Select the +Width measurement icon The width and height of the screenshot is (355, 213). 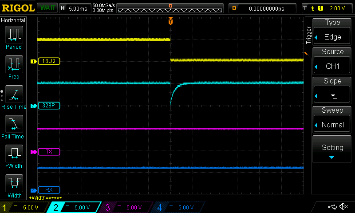coord(14,154)
